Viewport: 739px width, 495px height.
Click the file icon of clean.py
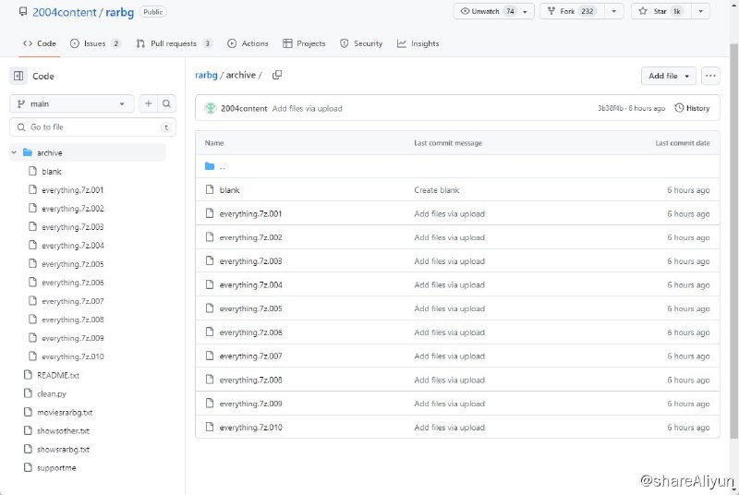click(28, 393)
